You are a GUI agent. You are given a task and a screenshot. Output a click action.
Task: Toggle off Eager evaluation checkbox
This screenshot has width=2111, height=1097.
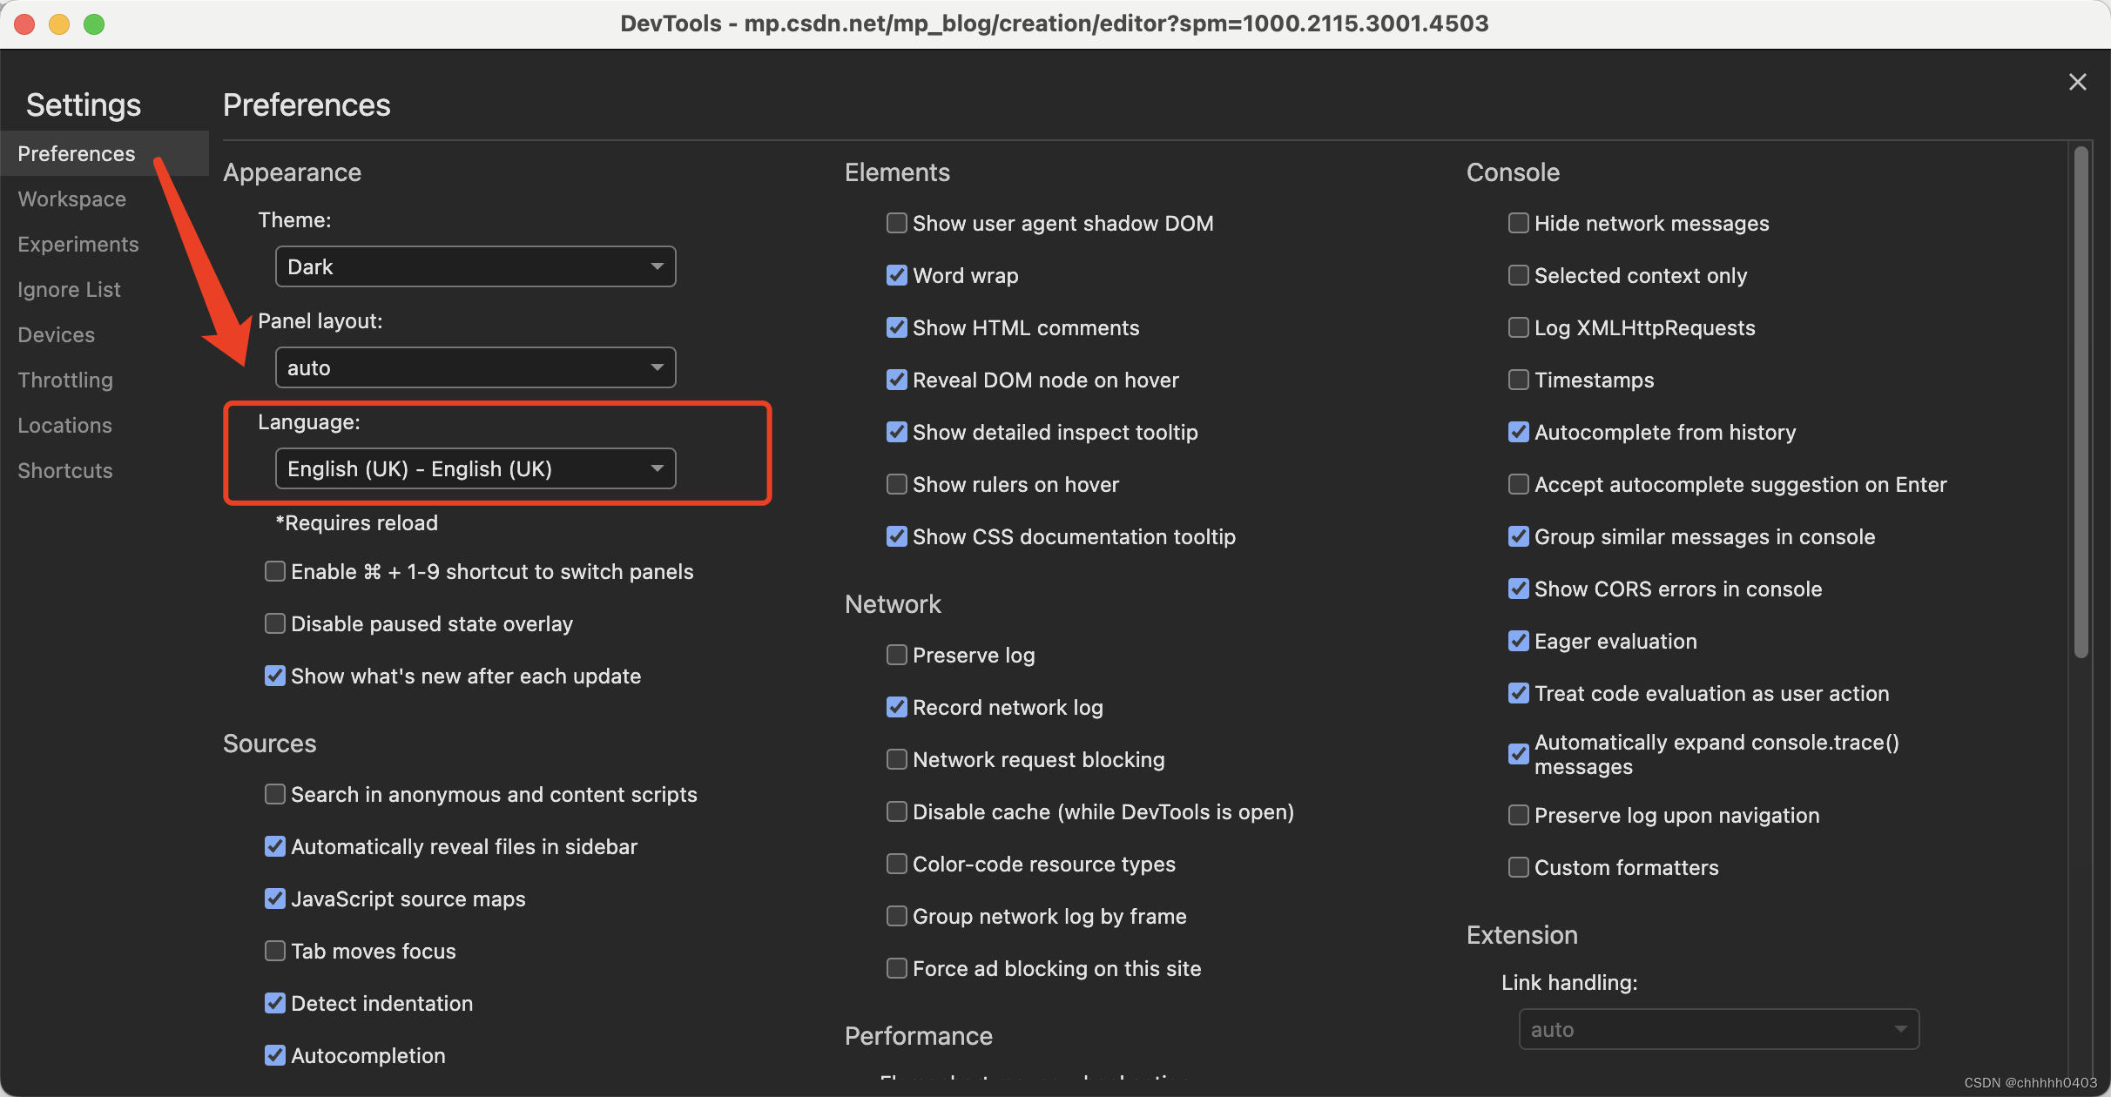coord(1518,641)
